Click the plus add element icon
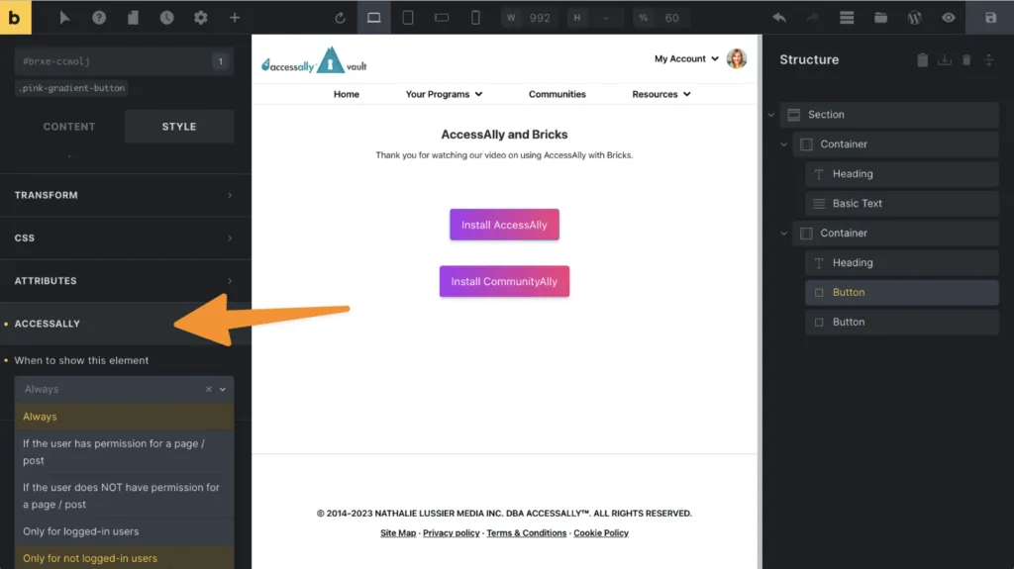Viewport: 1014px width, 569px height. coord(235,18)
